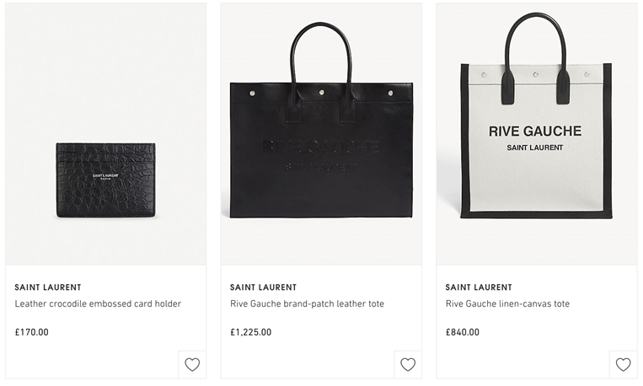Select the £840.00 price
Viewport: 643px width, 386px height.
(x=463, y=332)
